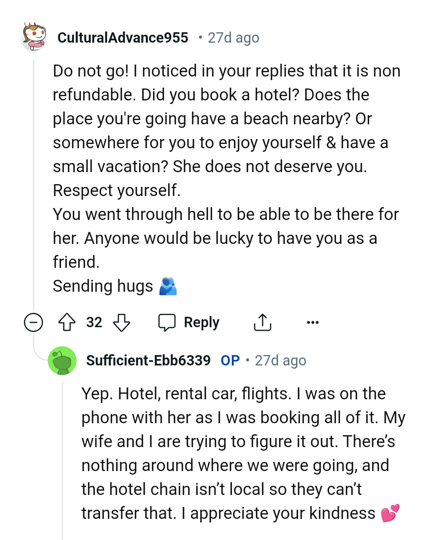Image resolution: width=430 pixels, height=540 pixels.
Task: Click CulturalAdvance955's profile avatar
Action: [x=34, y=38]
